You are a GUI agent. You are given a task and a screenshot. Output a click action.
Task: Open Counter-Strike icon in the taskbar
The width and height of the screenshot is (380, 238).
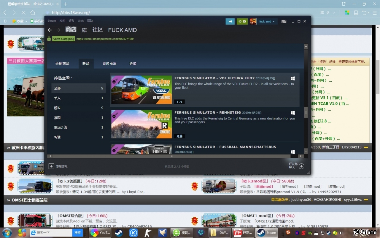point(147,233)
